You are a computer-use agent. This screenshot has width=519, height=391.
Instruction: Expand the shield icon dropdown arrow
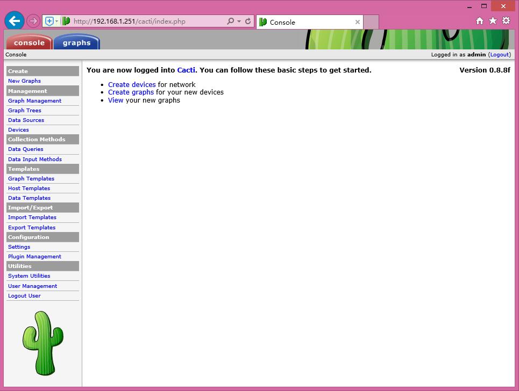(57, 21)
